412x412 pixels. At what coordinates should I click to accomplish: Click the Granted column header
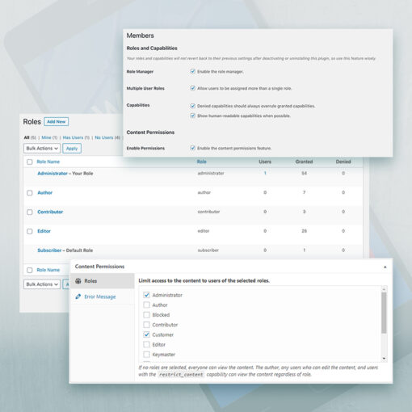pos(304,162)
